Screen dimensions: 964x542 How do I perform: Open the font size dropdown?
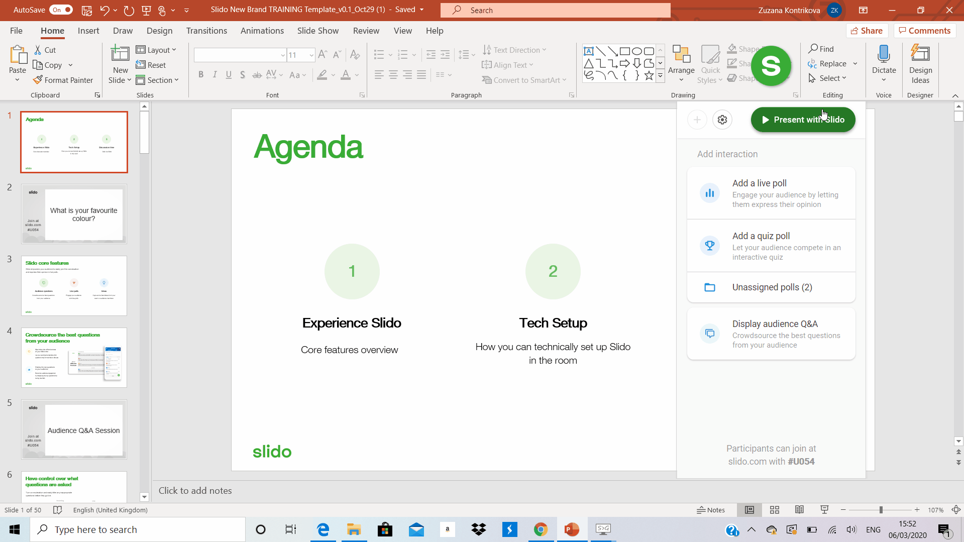click(311, 55)
